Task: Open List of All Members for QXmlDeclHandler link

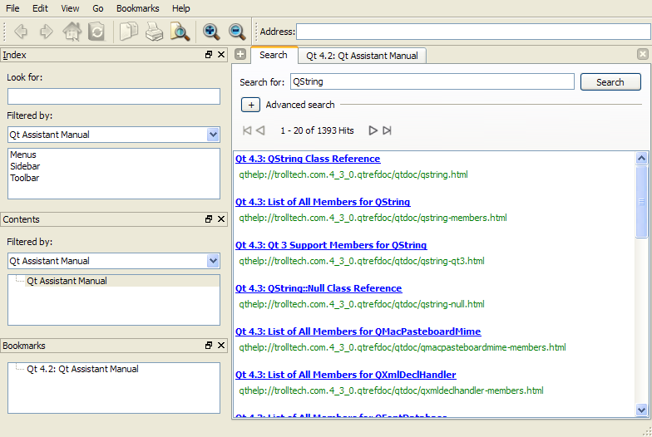Action: (346, 375)
